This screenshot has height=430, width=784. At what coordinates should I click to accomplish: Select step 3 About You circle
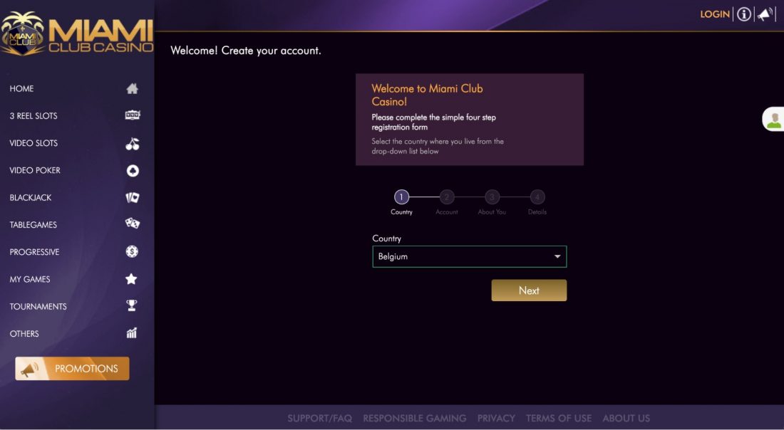click(x=492, y=196)
